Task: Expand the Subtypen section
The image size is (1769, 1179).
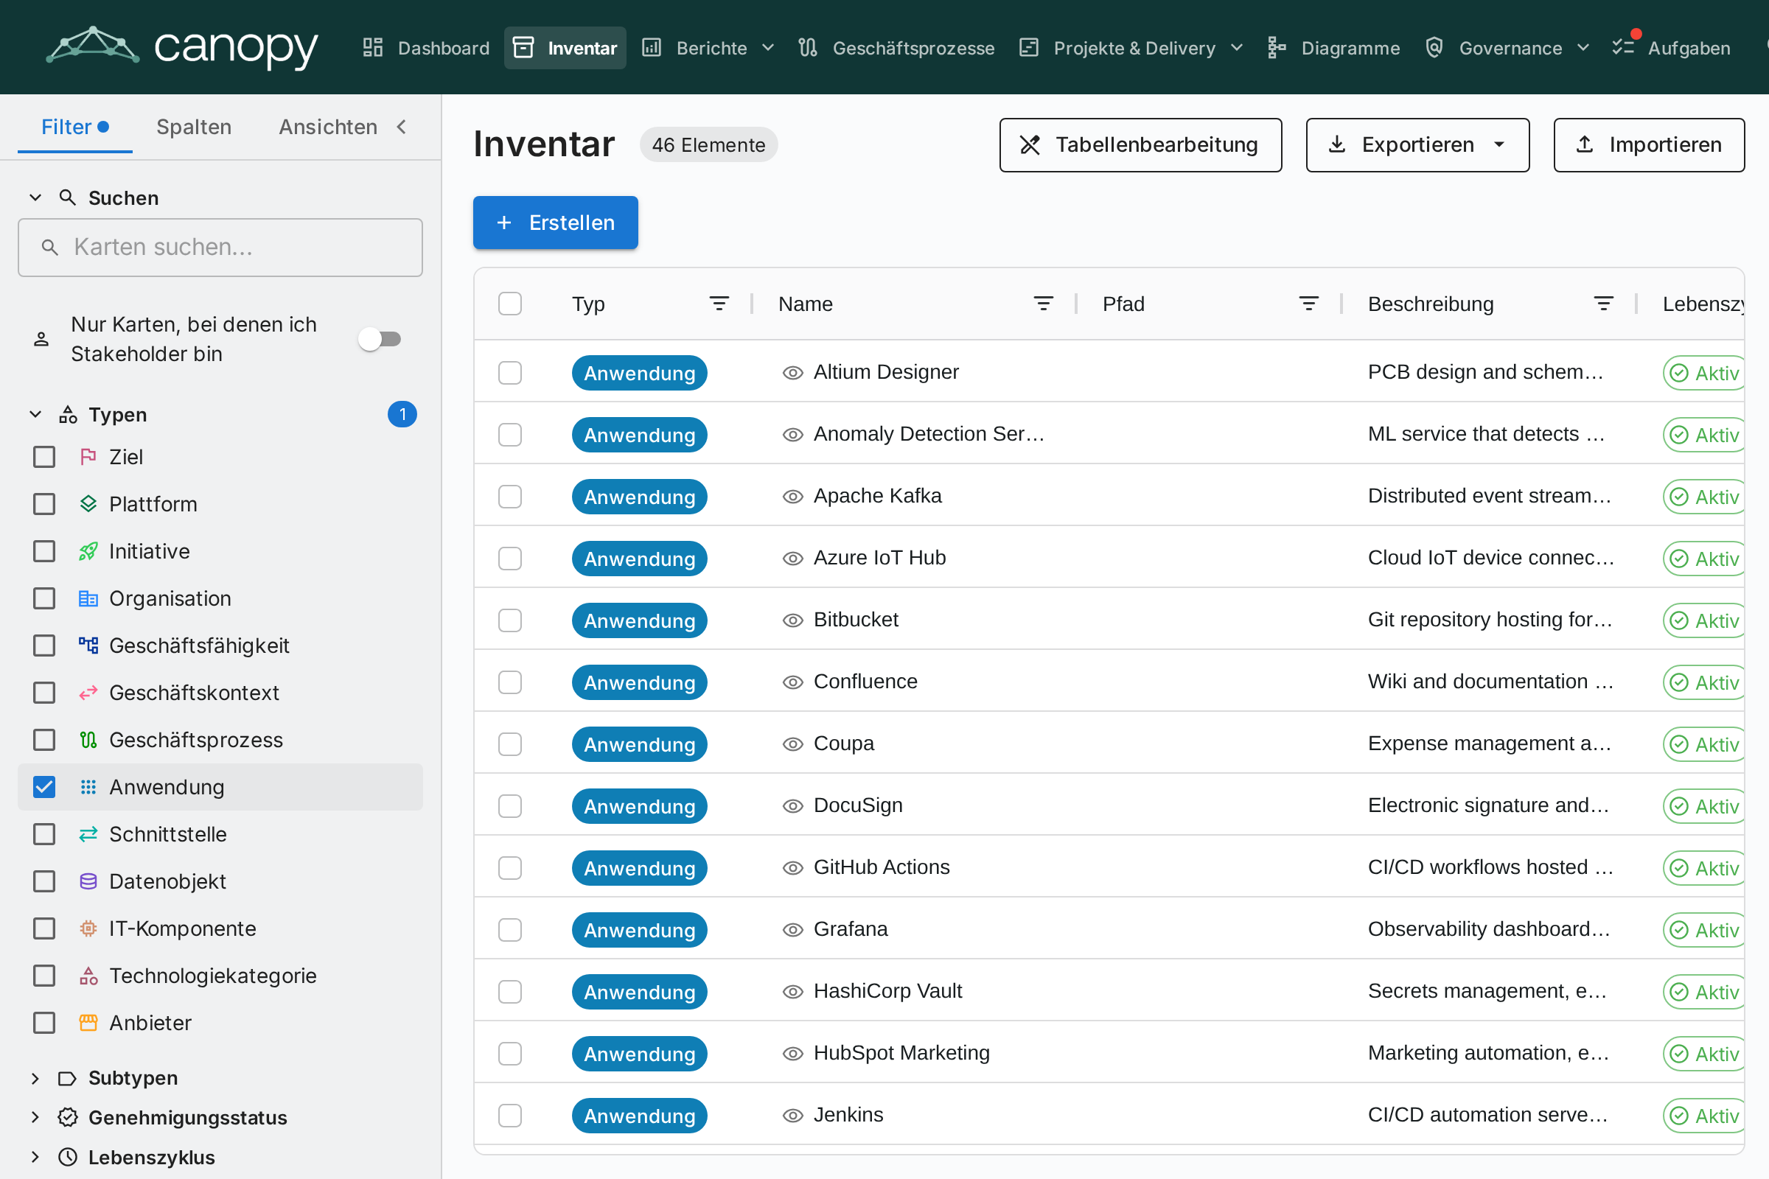Action: tap(35, 1078)
